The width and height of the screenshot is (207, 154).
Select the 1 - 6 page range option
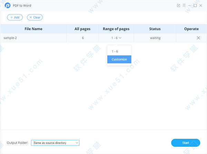[115, 51]
